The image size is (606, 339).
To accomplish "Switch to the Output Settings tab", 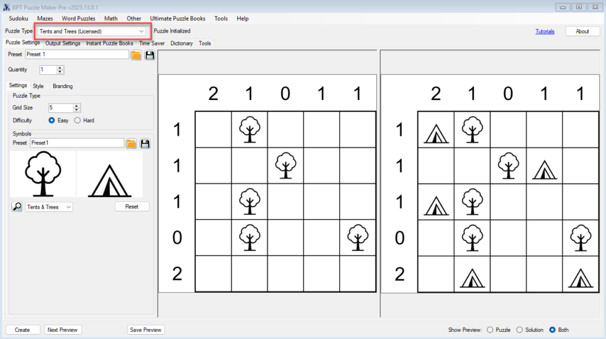I will coord(63,43).
